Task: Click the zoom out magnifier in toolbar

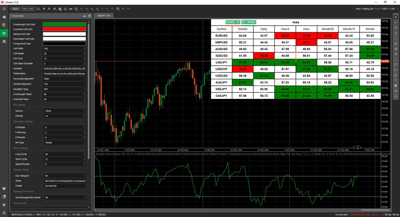Action: [x=49, y=9]
